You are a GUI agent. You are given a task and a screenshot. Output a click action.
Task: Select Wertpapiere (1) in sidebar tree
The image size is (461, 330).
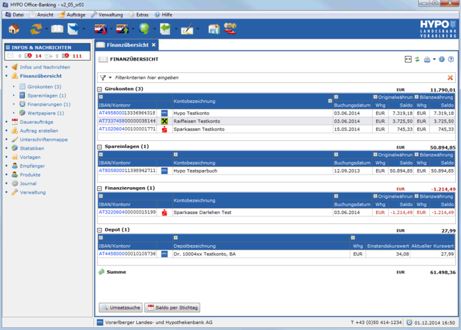45,113
